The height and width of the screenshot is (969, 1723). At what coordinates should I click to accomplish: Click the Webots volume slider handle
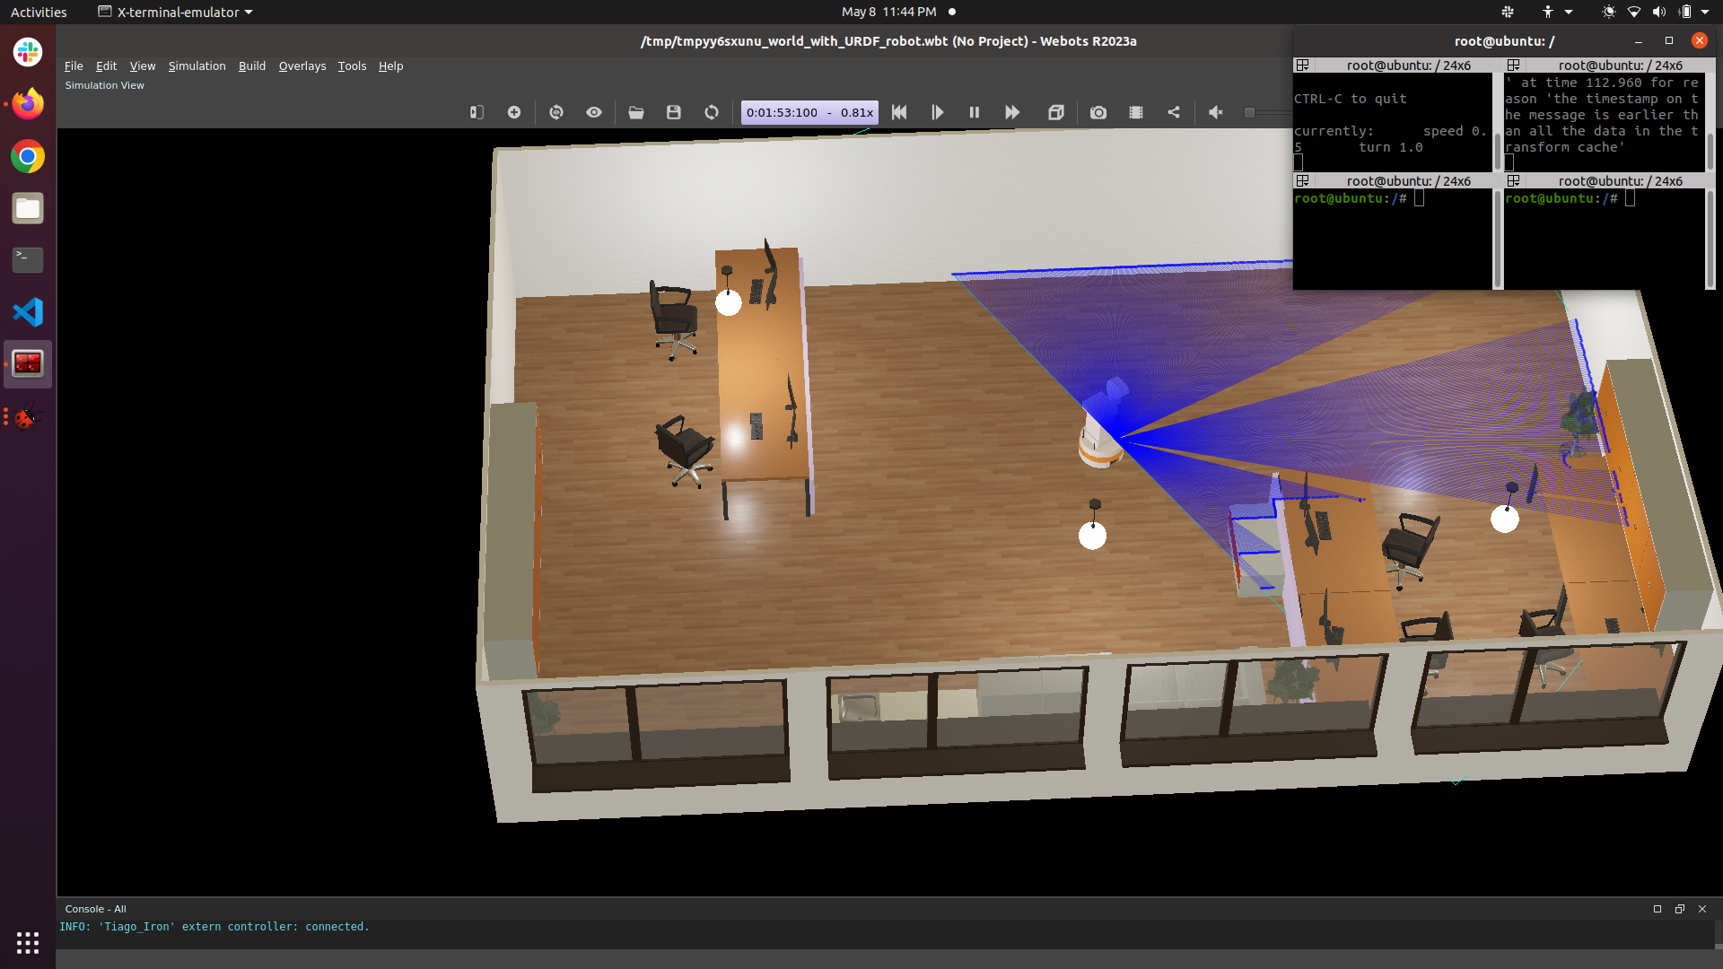(1249, 112)
